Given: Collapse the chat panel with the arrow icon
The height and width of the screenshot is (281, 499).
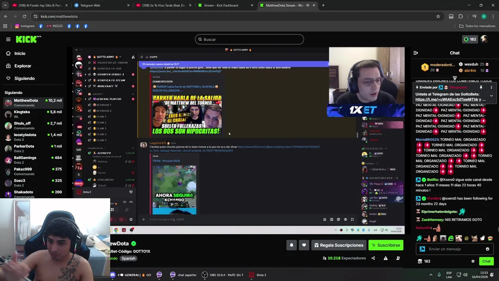Looking at the screenshot, I should (x=416, y=53).
